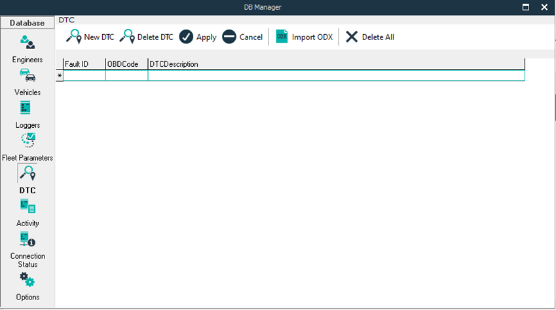Open the Loggers sidebar icon
The width and height of the screenshot is (556, 310).
[x=27, y=108]
